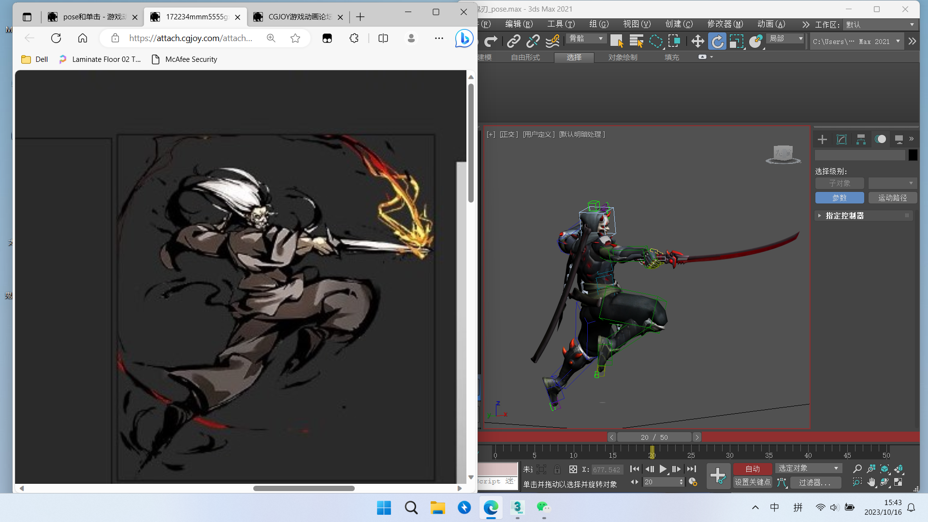Open the Modify command panel tab
Screen dimensions: 928x522
841,140
